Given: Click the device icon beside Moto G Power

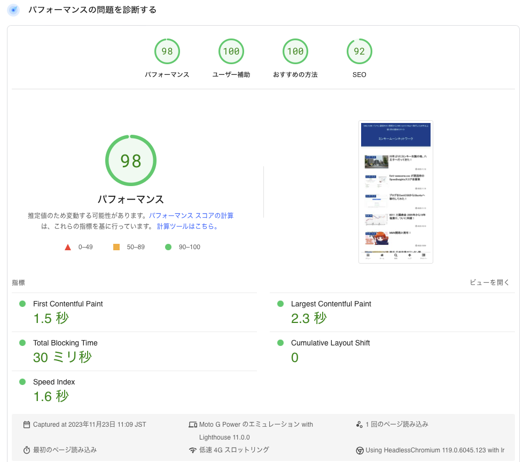Looking at the screenshot, I should (193, 425).
